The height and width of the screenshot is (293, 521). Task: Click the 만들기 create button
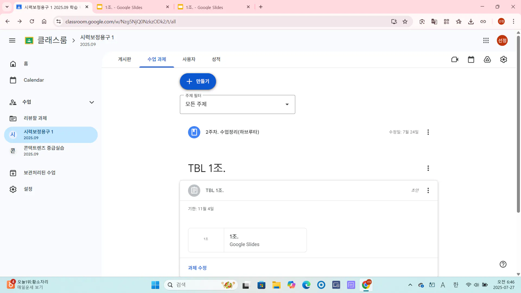click(x=198, y=81)
